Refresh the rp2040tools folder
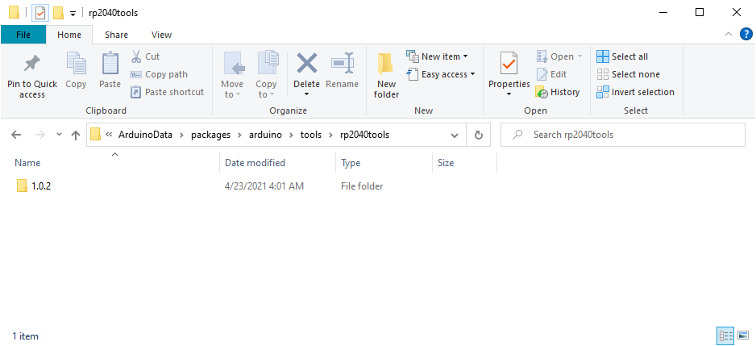The width and height of the screenshot is (756, 346). point(478,135)
